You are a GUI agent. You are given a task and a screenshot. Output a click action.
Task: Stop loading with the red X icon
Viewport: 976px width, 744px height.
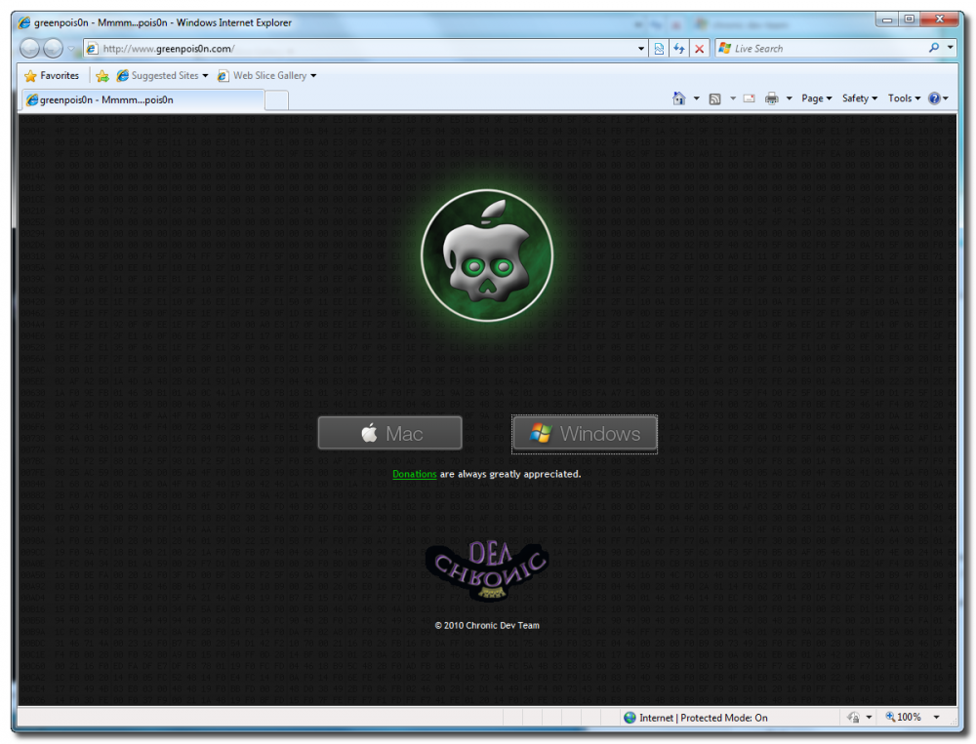(699, 49)
